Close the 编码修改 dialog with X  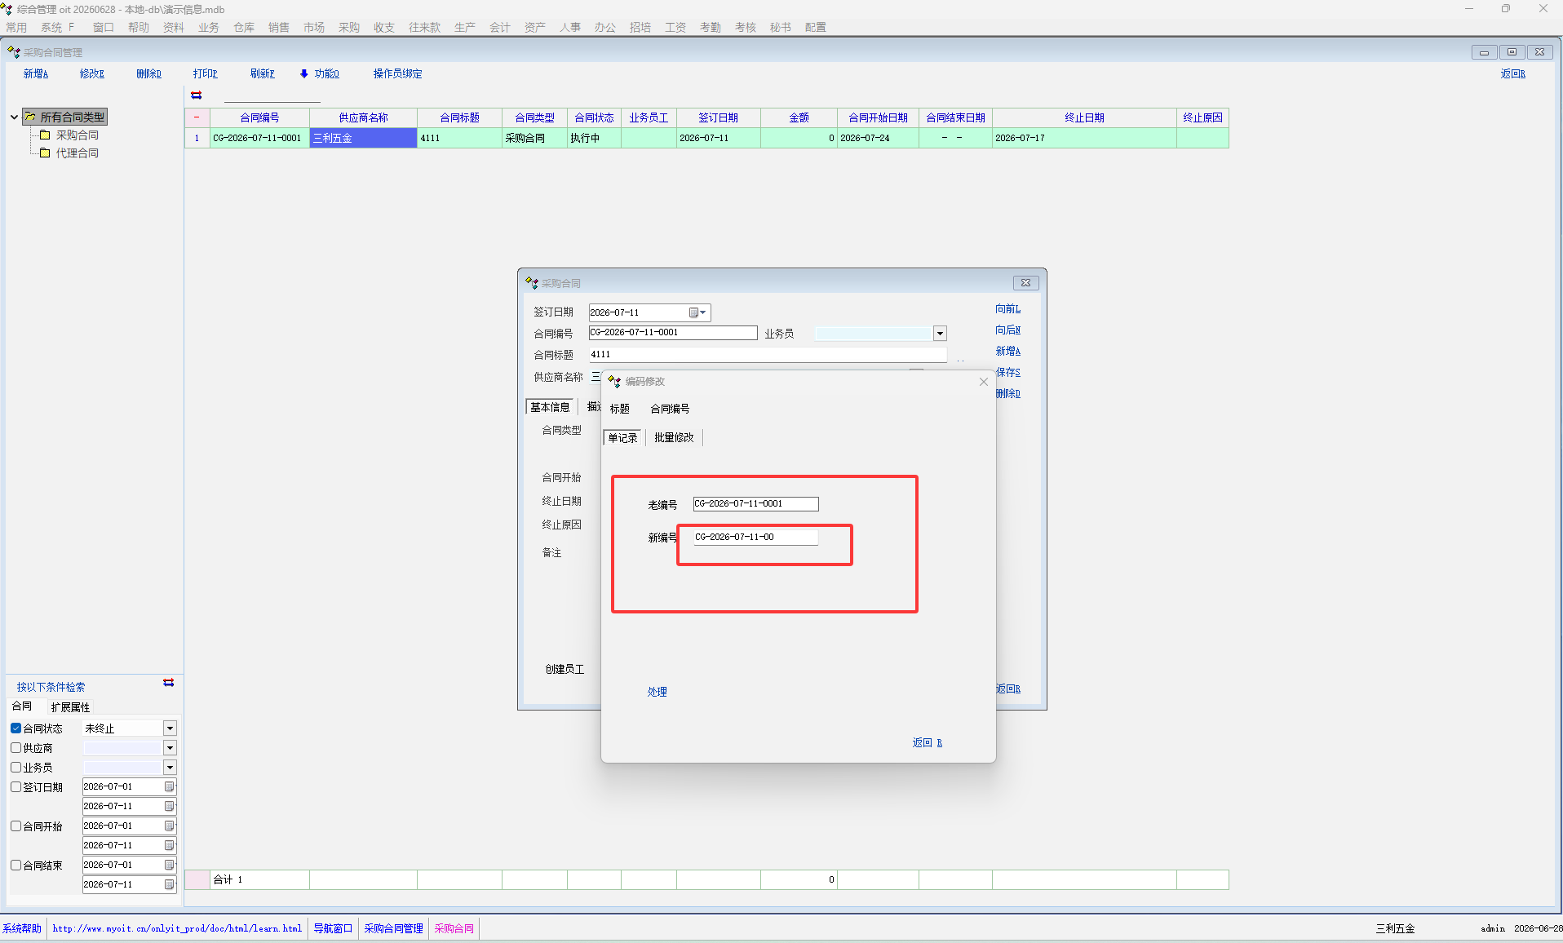[984, 382]
